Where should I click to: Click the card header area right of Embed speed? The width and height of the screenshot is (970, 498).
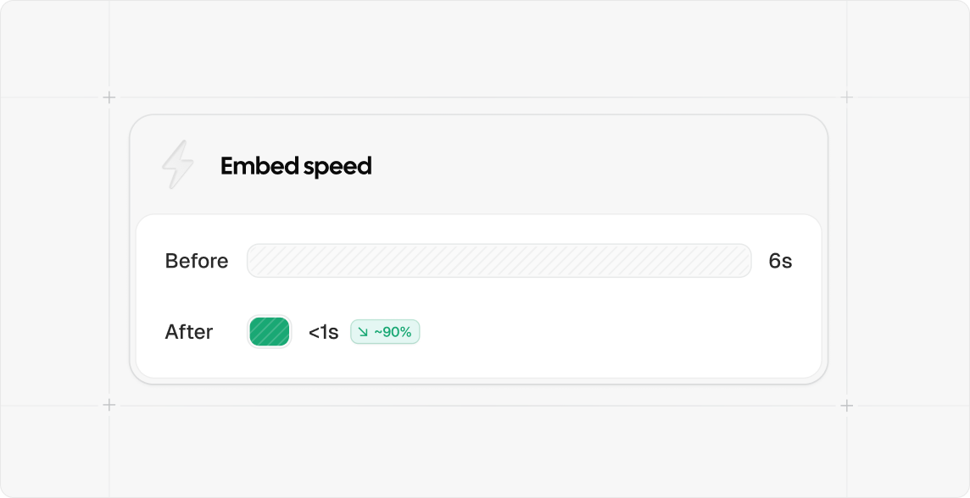coord(594,166)
